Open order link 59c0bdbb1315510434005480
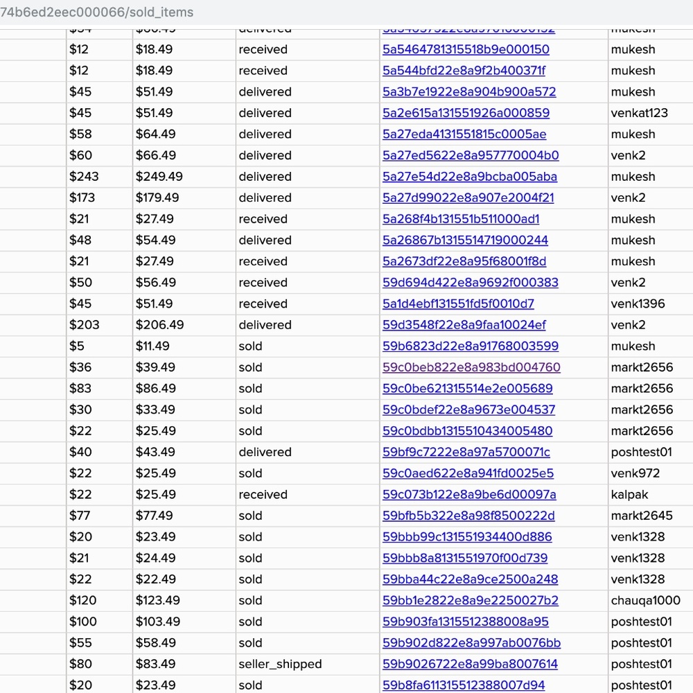The image size is (693, 693). point(468,431)
